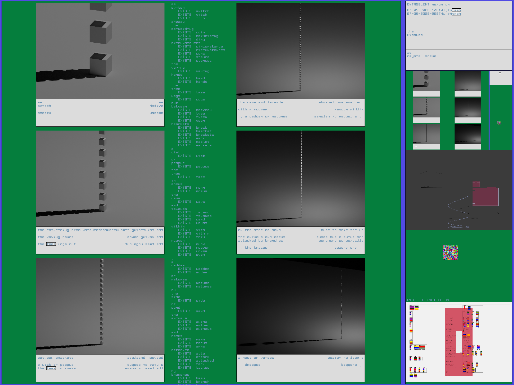
Task: Click the large multicolor pixel square icon
Action: 450,253
